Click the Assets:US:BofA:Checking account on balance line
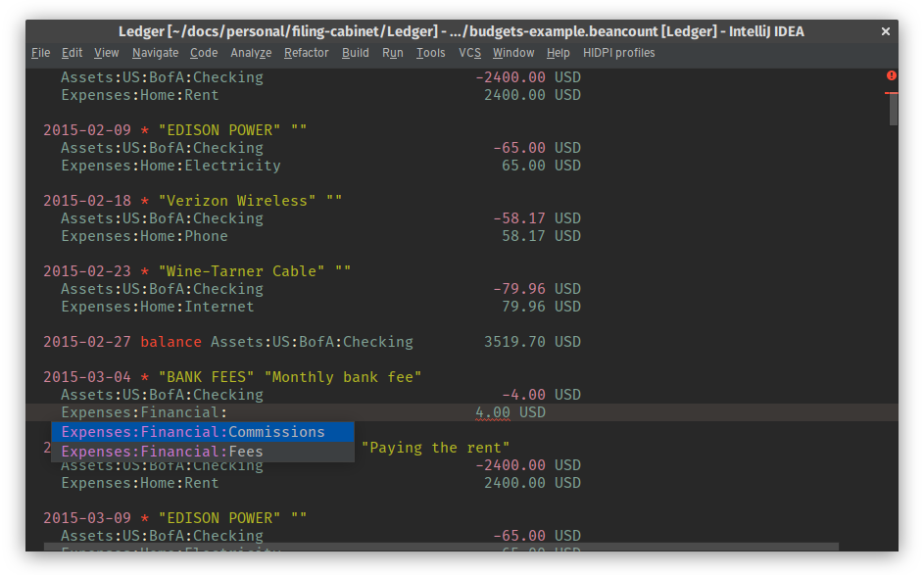This screenshot has width=924, height=575. (x=312, y=342)
